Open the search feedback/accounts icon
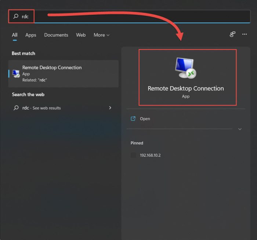Viewport: 257px width, 240px height. click(x=232, y=34)
